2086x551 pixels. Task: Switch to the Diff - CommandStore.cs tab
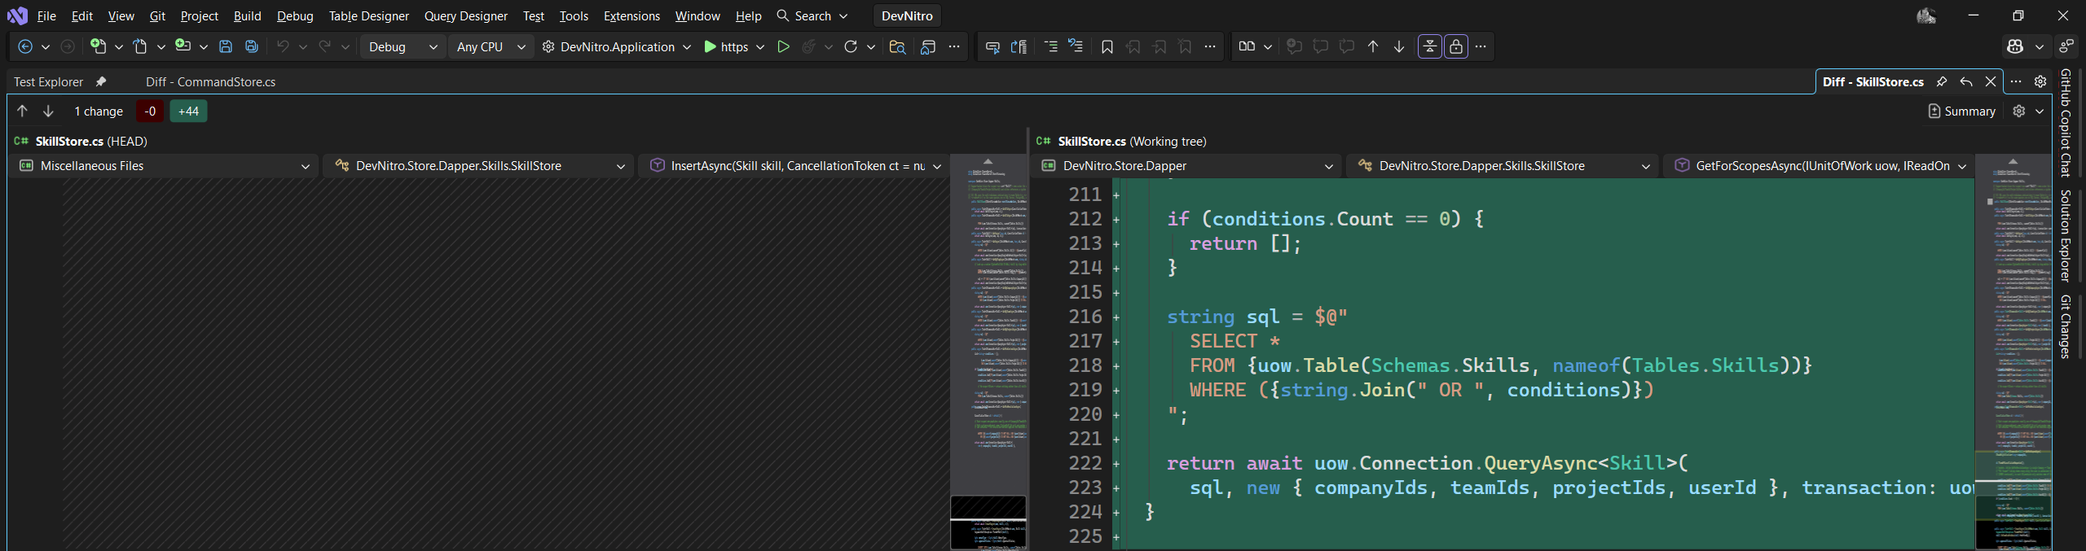coord(210,81)
